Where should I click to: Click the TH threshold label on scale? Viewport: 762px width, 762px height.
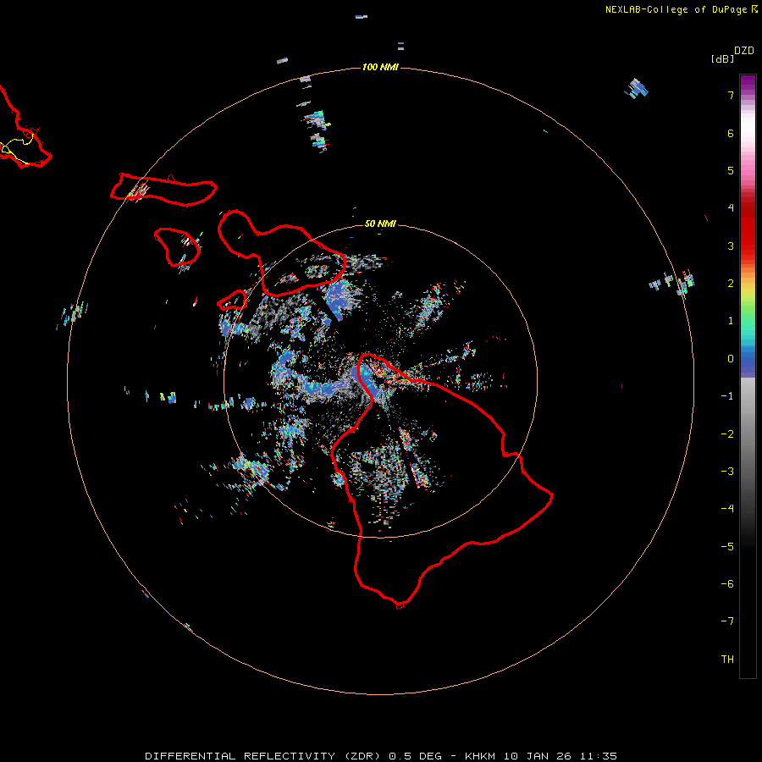point(727,660)
